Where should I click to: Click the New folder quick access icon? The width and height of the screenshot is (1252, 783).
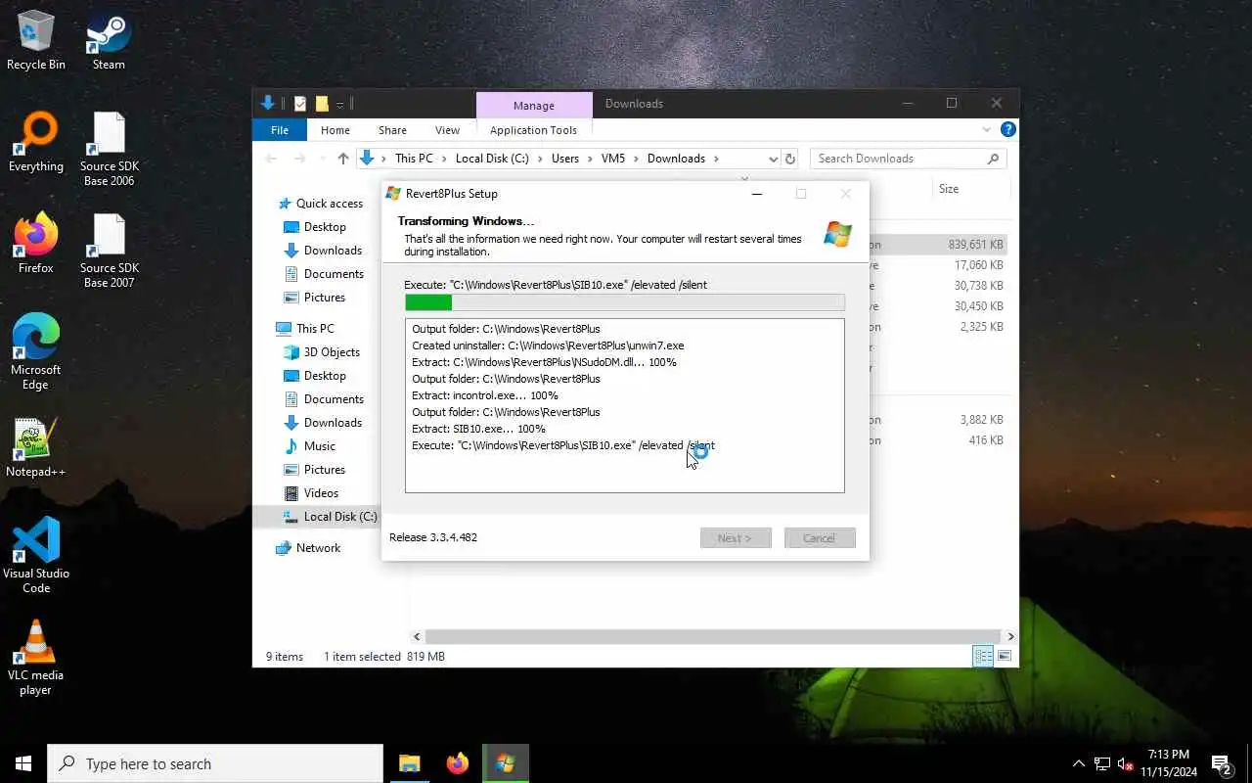coord(322,104)
